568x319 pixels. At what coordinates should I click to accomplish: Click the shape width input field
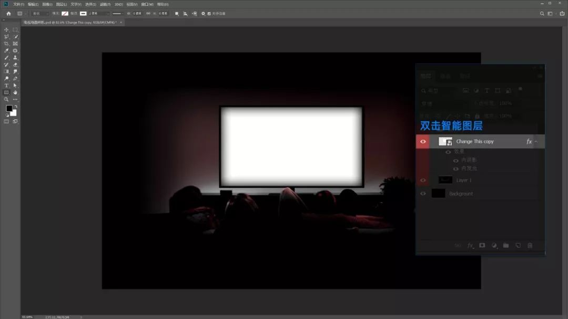(137, 13)
